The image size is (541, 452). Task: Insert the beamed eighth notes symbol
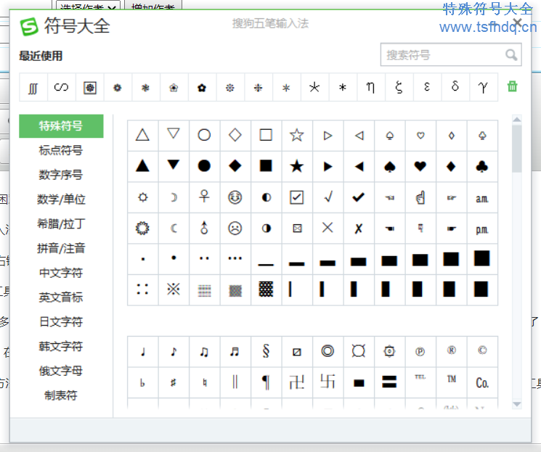point(204,352)
